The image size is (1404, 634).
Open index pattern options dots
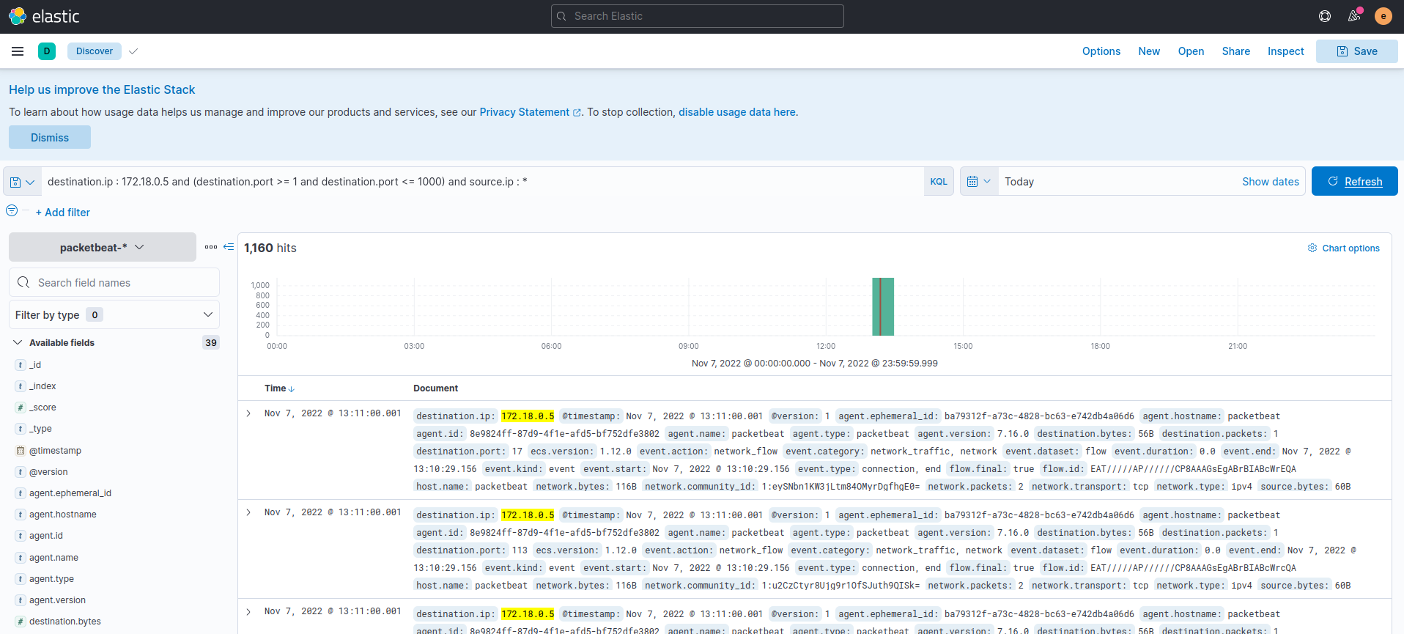[211, 247]
